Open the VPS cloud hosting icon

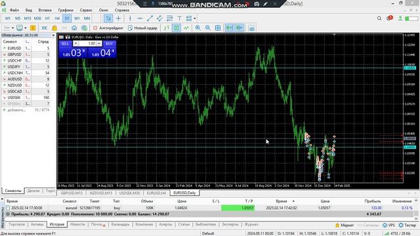pos(74,28)
